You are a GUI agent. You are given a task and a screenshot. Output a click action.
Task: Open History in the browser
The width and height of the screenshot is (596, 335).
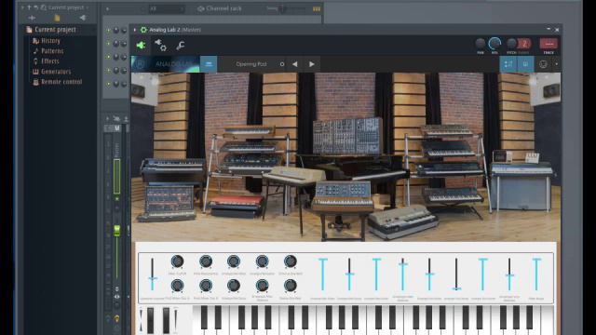[47, 41]
